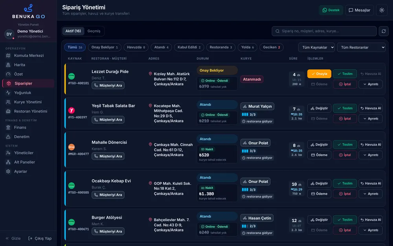The height and width of the screenshot is (246, 393).
Task: Filter by Yolda chip
Action: click(247, 47)
